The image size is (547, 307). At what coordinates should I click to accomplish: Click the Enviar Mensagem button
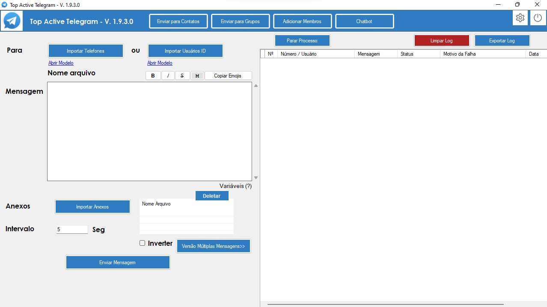118,262
